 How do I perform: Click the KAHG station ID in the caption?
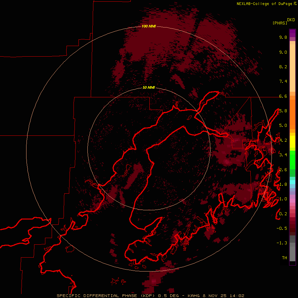(194, 296)
